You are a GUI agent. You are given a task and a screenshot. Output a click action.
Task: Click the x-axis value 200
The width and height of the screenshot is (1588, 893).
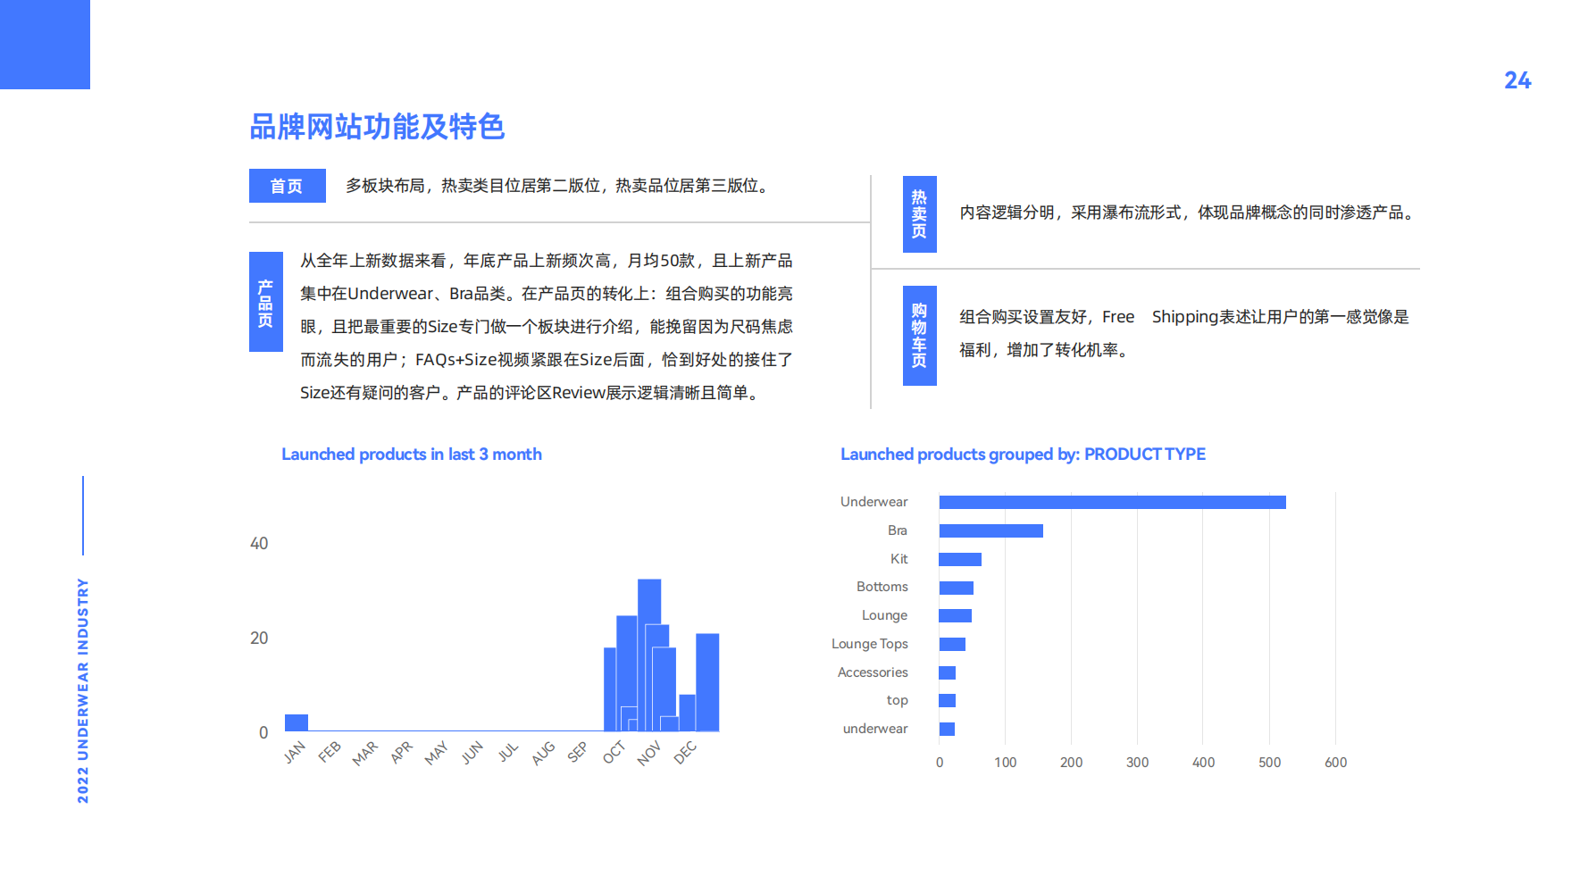[1072, 763]
